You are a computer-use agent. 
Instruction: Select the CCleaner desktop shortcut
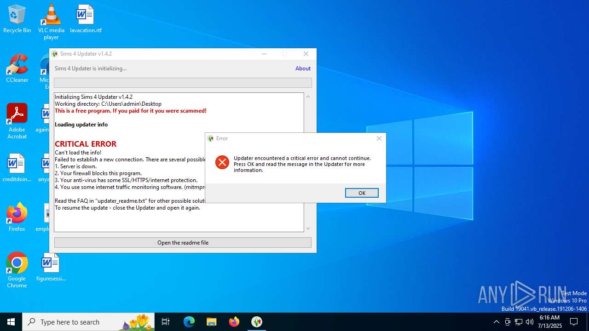pyautogui.click(x=17, y=69)
